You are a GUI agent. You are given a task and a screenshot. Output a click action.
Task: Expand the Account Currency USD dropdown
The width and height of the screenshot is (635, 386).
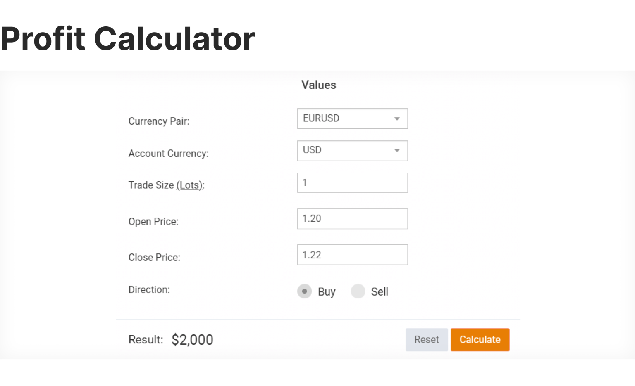coord(352,150)
